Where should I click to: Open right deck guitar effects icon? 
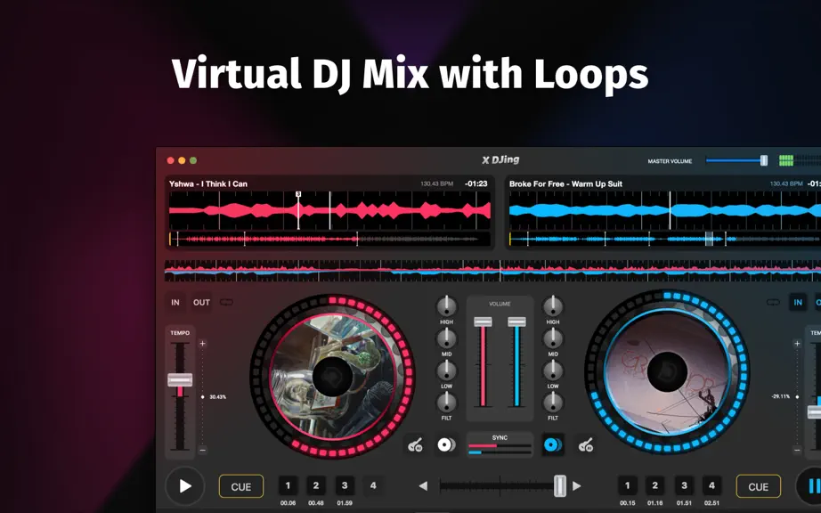[x=585, y=445]
